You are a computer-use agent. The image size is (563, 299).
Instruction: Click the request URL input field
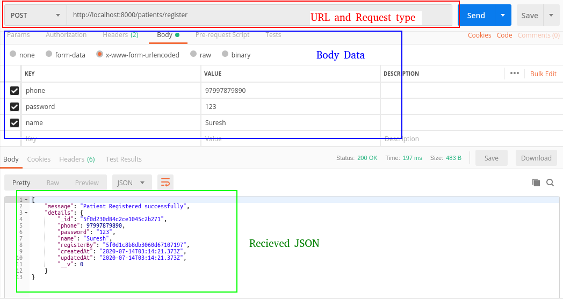click(x=259, y=15)
